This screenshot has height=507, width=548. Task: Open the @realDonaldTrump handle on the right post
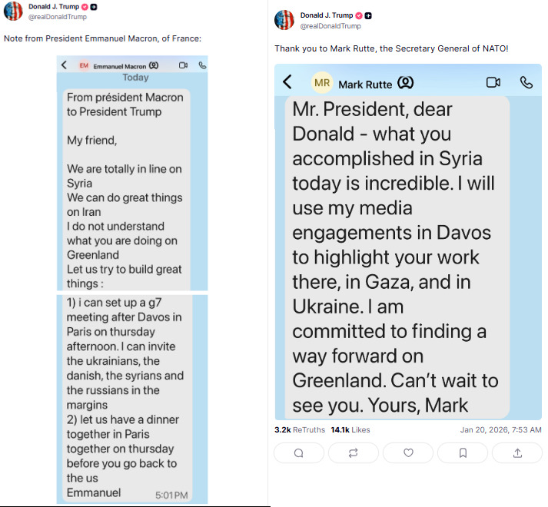pos(330,26)
